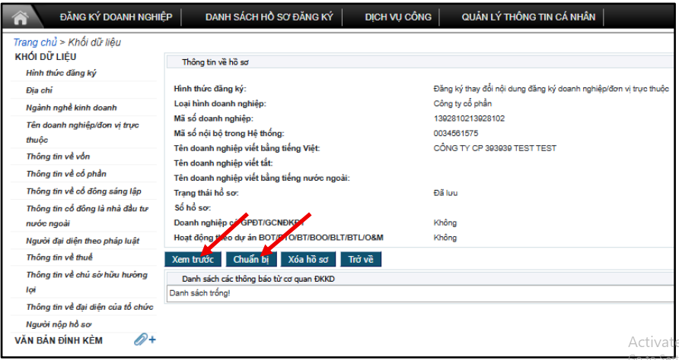Select Thông tin cổ đông nhà đầu tư nước ngoài
This screenshot has height=360, width=679.
[x=87, y=216]
